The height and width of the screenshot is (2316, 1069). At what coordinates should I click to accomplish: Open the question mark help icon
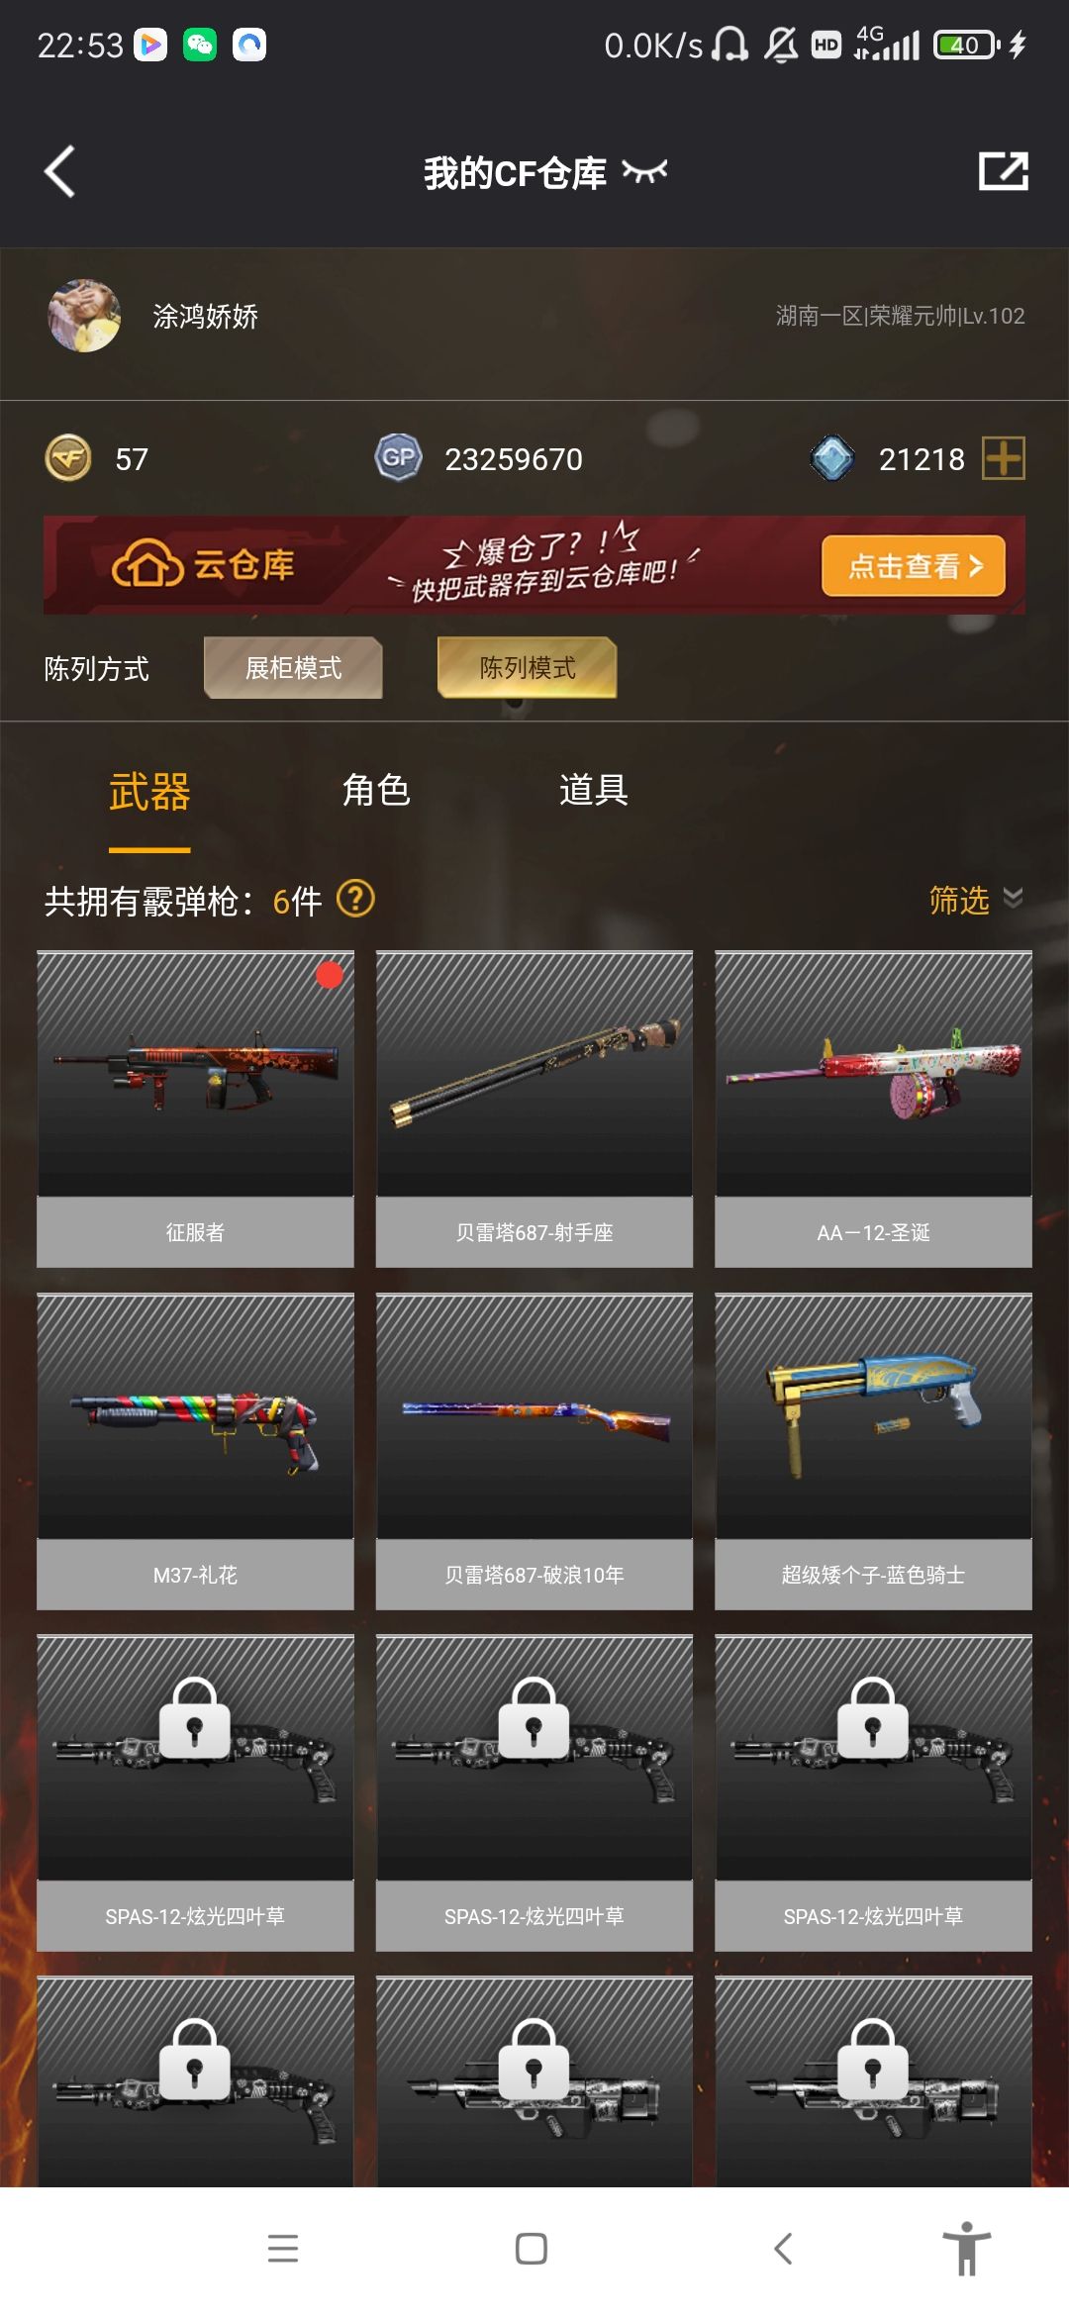[x=355, y=899]
